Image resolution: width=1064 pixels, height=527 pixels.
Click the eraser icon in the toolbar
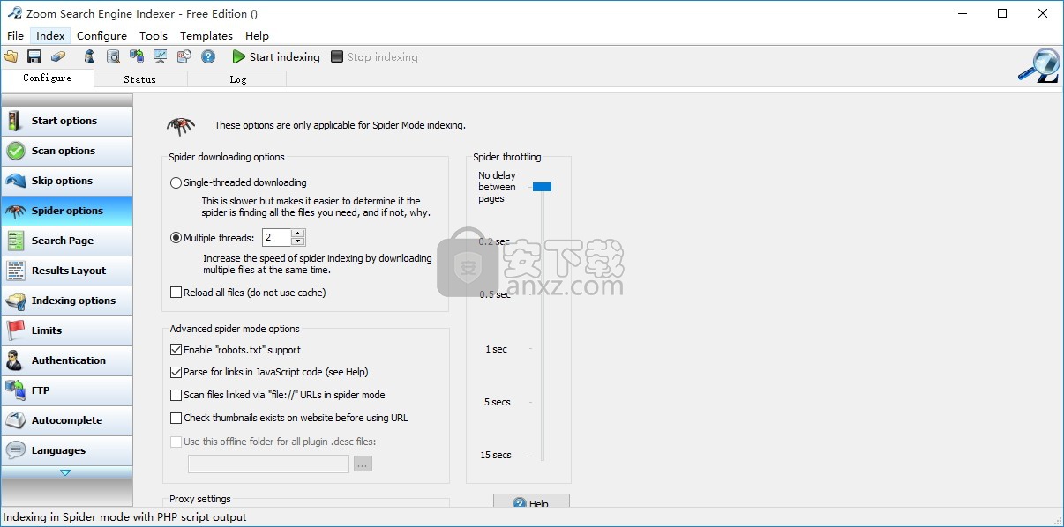click(58, 56)
